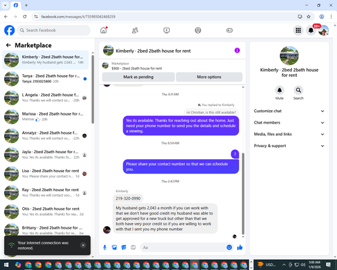Screen dimensions: 337x270
Task: Bookmark this page with star icon
Action: 309,17
